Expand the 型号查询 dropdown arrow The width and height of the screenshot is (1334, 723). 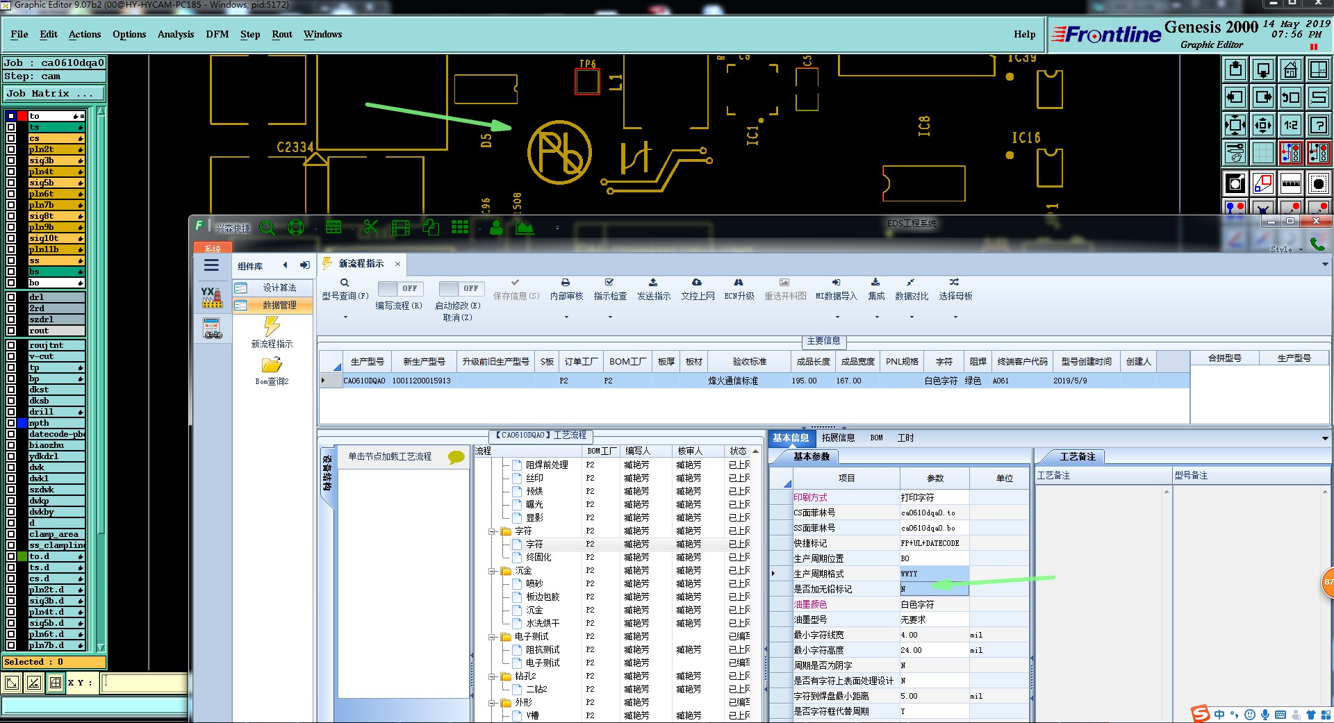[345, 317]
